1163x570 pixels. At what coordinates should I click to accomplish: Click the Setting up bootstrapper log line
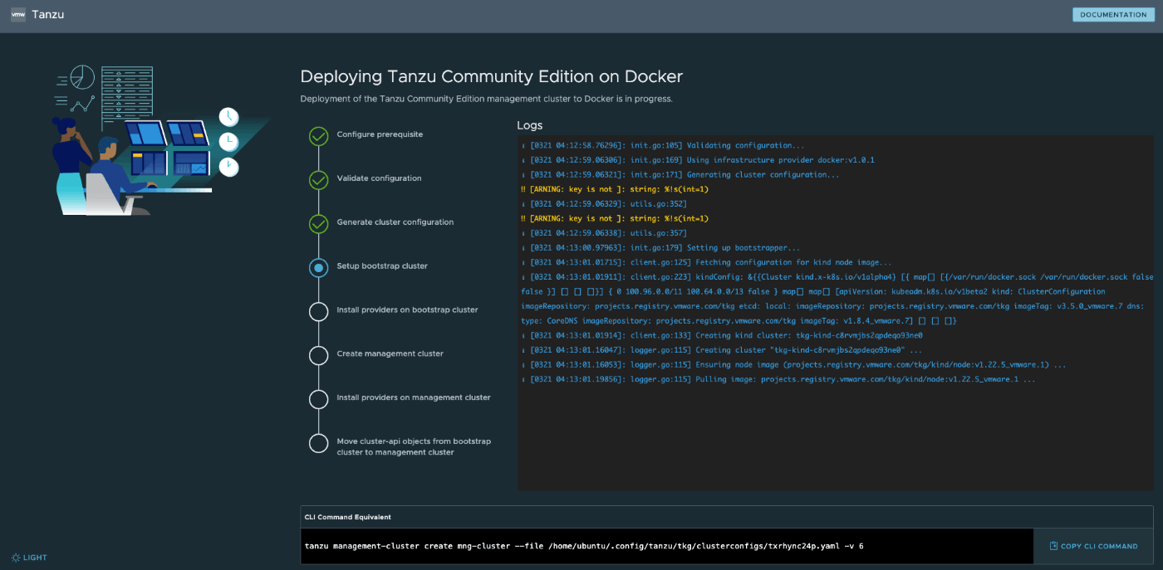660,248
